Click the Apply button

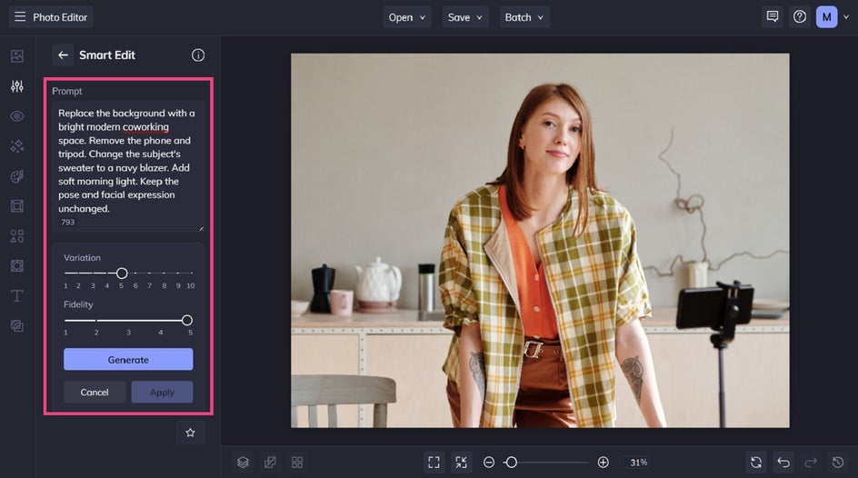[162, 393]
